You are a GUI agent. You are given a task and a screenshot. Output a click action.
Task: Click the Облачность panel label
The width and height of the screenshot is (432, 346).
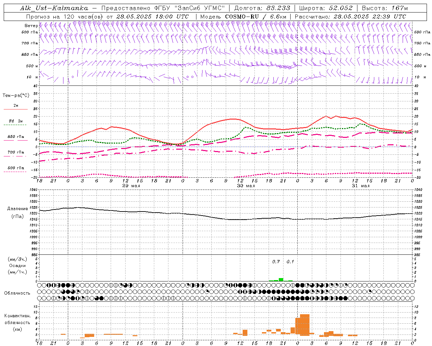pyautogui.click(x=17, y=293)
